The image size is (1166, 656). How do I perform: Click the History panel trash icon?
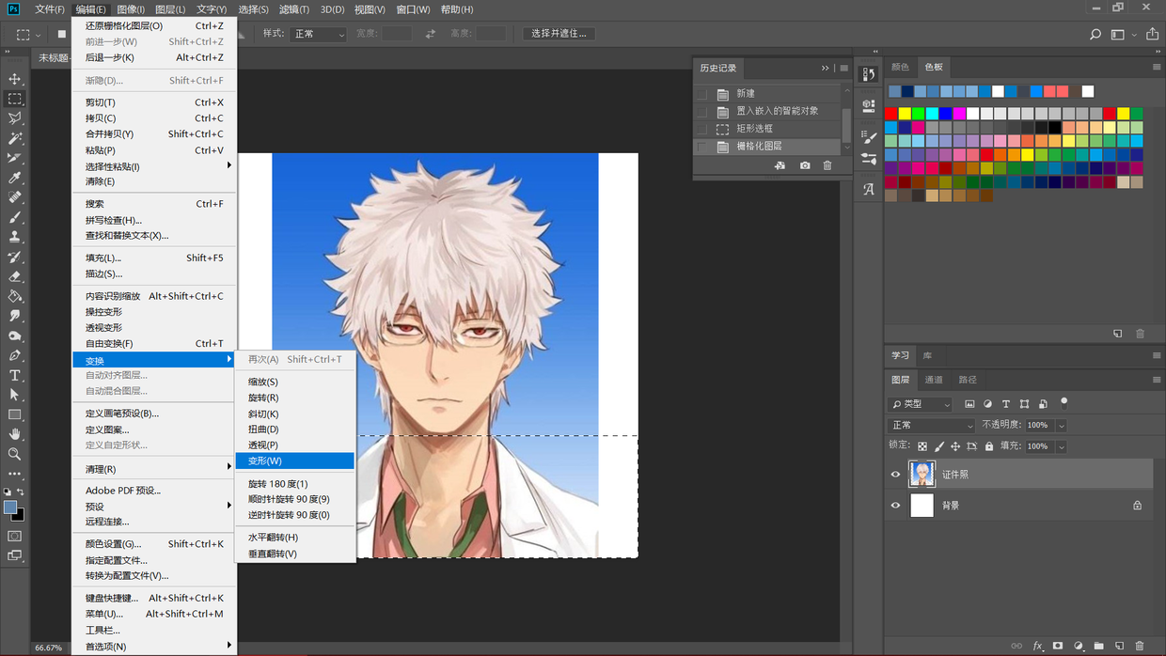[827, 165]
